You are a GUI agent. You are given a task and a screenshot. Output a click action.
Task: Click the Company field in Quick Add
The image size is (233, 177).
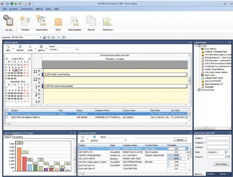(218, 143)
